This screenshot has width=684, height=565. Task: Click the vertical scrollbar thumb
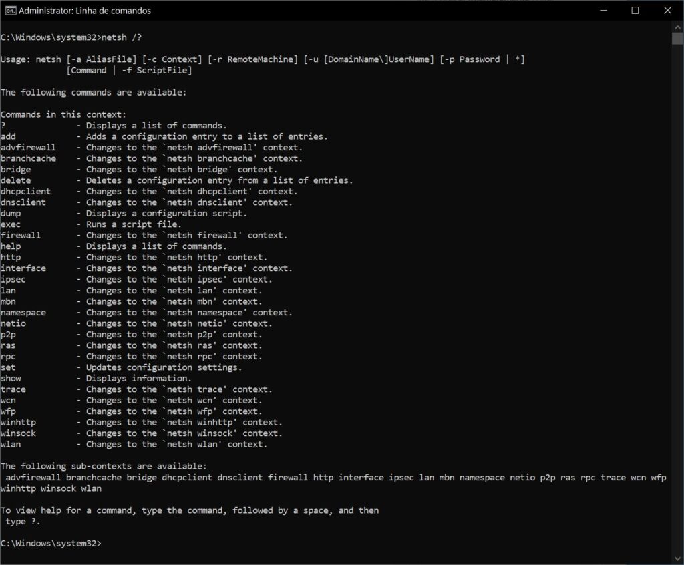(677, 37)
